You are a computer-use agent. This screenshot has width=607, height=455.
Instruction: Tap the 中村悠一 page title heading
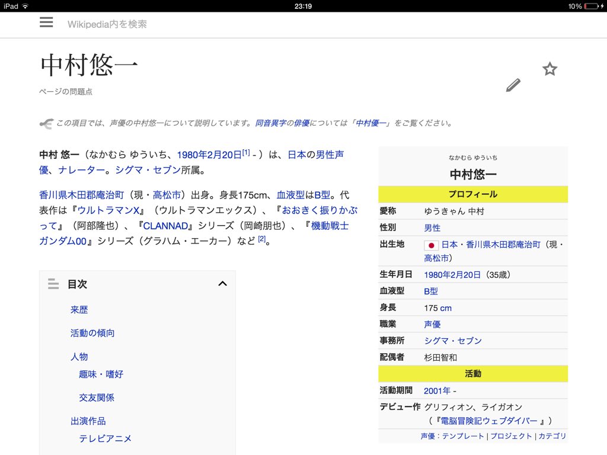coord(89,65)
